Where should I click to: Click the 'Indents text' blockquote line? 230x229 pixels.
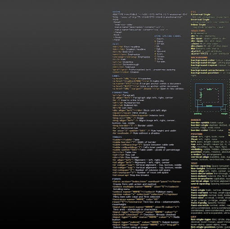(x=157, y=116)
